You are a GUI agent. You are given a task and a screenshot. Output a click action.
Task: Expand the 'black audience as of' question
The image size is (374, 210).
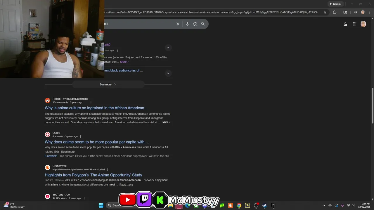click(168, 73)
